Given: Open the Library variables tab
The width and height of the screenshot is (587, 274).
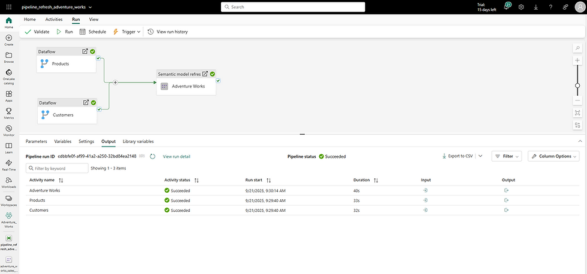Looking at the screenshot, I should [138, 141].
